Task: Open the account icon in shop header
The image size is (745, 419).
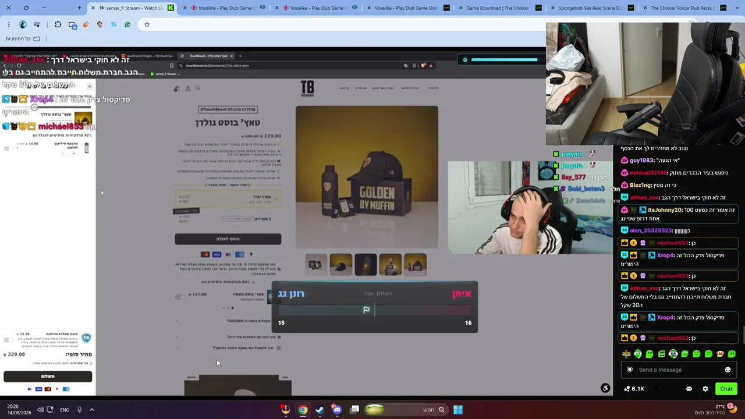Action: click(187, 88)
